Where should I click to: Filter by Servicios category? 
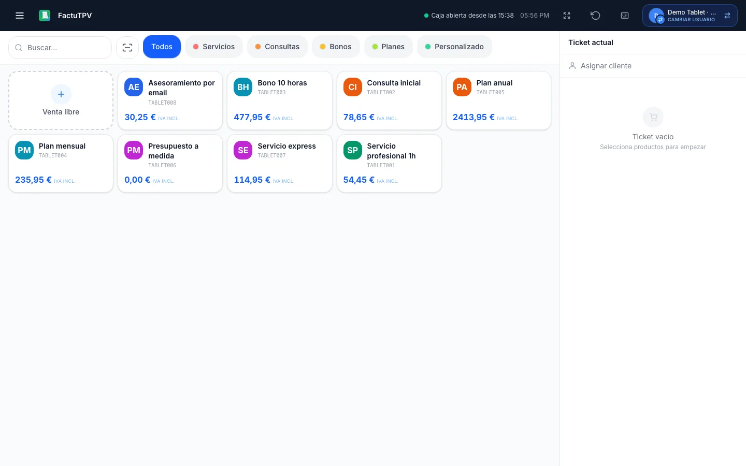pyautogui.click(x=214, y=47)
